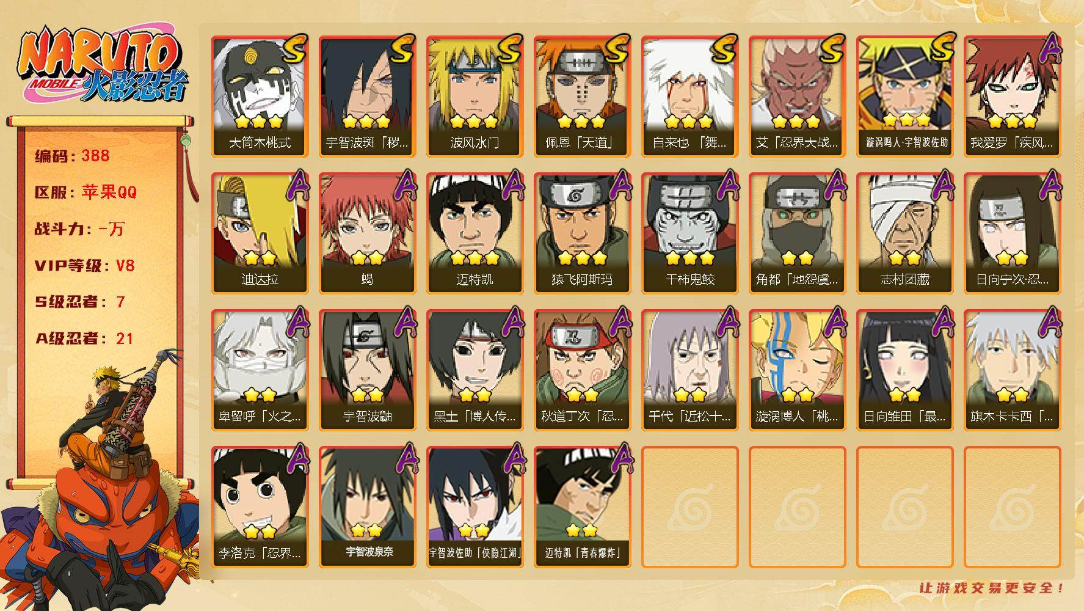The height and width of the screenshot is (611, 1084).
Task: Pick the 猿飞阿斯玛 ninja portrait
Action: 582,233
